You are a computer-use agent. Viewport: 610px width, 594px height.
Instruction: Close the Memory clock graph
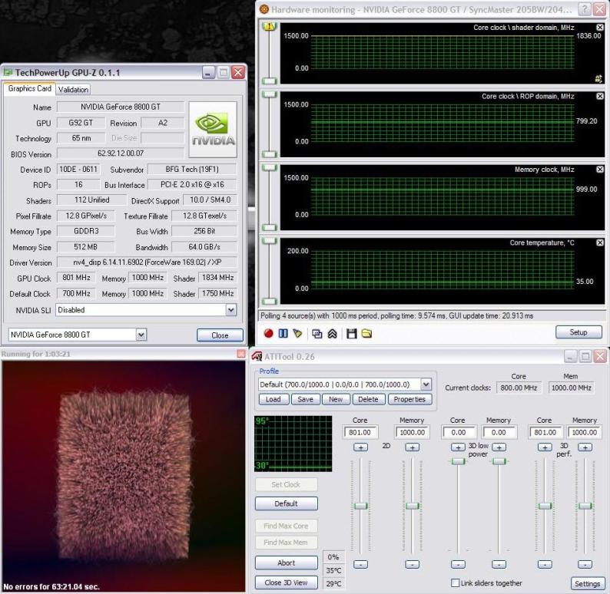(x=600, y=170)
